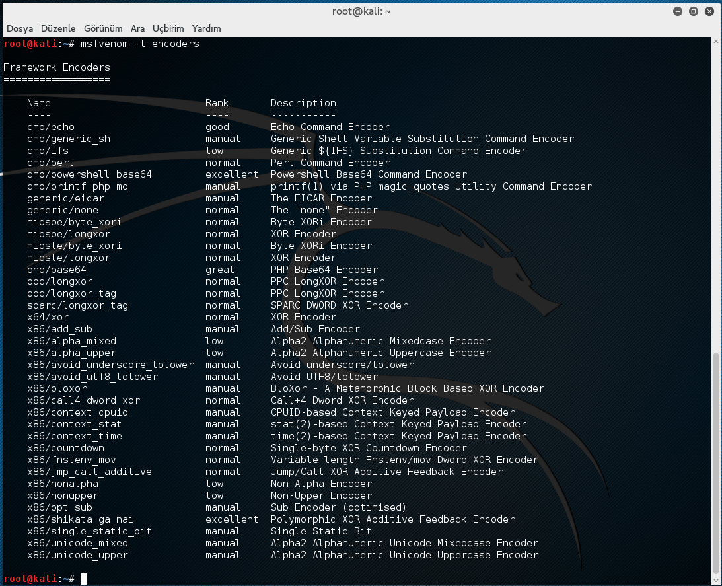Click the php/base64 encoder name
This screenshot has height=586, width=722.
point(56,270)
